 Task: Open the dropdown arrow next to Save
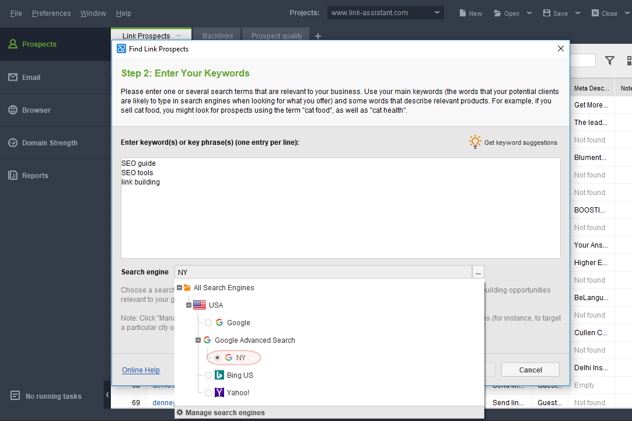pos(578,13)
